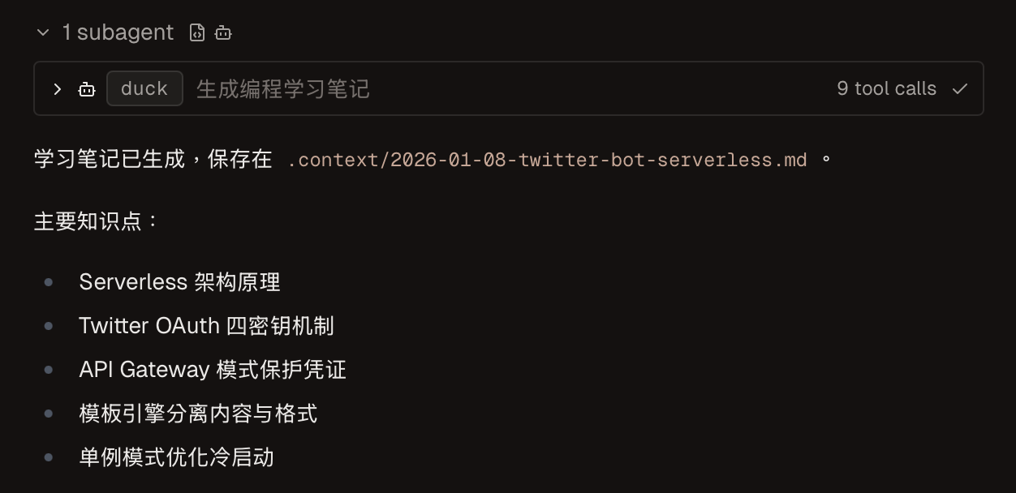
Task: Click the code file icon beside subagent
Action: pos(197,32)
